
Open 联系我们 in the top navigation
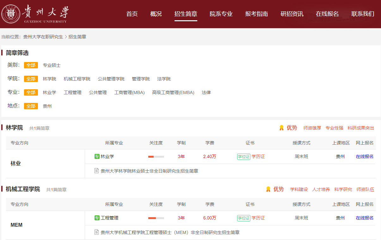point(363,14)
